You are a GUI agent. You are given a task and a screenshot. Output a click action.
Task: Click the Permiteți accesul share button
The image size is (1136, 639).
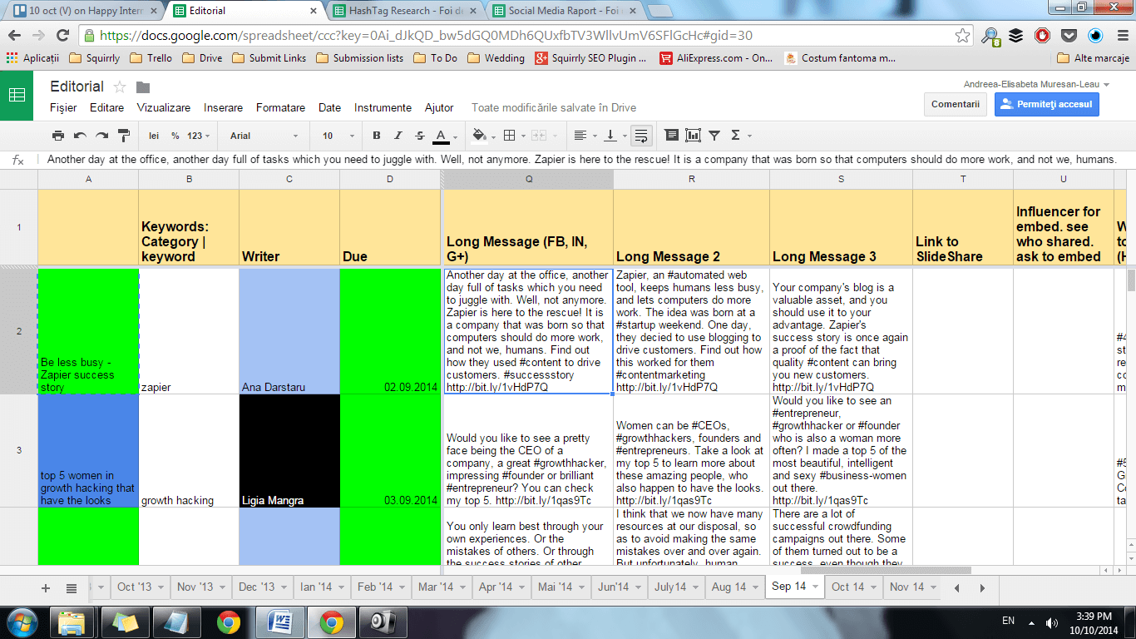tap(1047, 104)
